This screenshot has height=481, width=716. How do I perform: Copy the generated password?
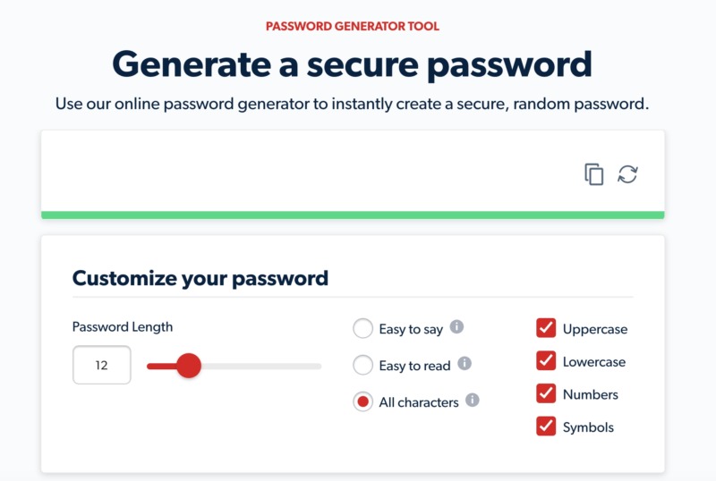pyautogui.click(x=594, y=174)
